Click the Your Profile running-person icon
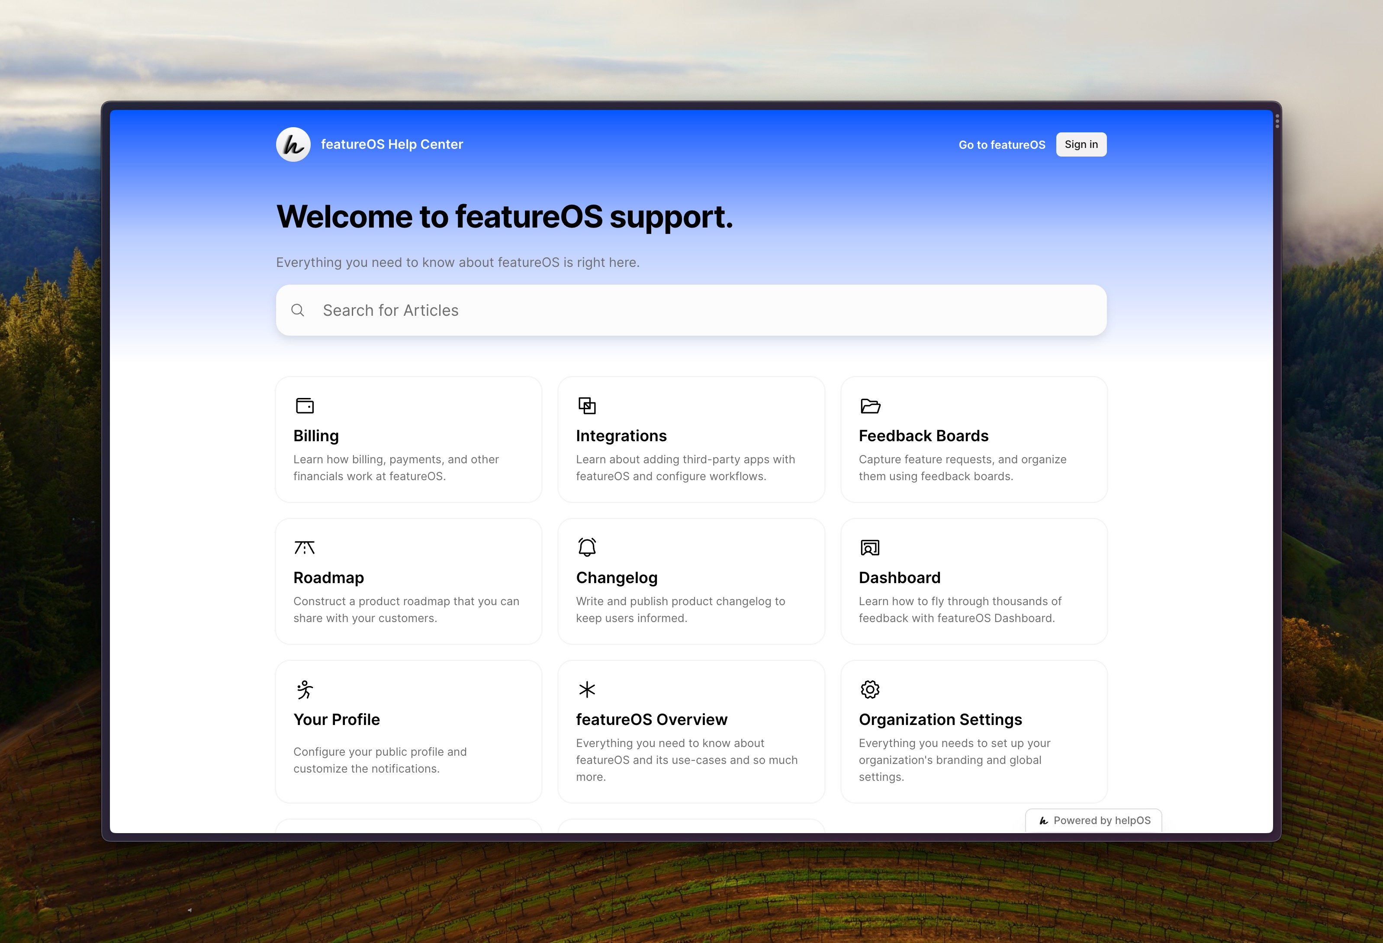Image resolution: width=1383 pixels, height=943 pixels. coord(304,689)
